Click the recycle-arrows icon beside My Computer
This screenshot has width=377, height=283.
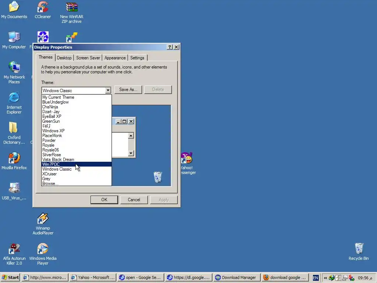43,37
